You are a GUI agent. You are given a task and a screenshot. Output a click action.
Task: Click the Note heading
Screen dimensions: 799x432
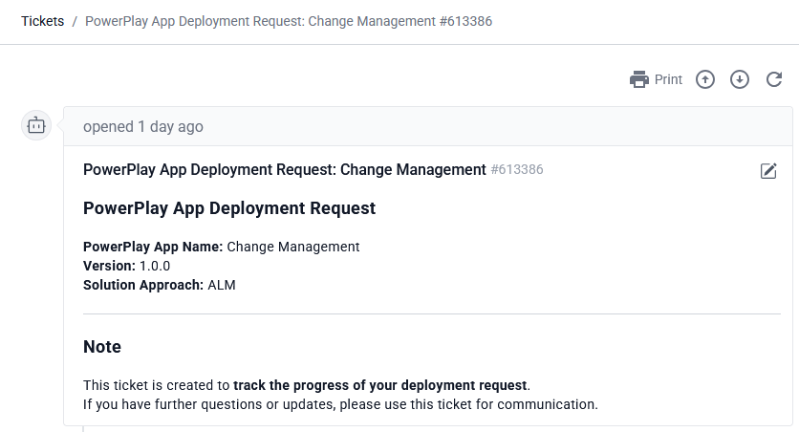102,346
